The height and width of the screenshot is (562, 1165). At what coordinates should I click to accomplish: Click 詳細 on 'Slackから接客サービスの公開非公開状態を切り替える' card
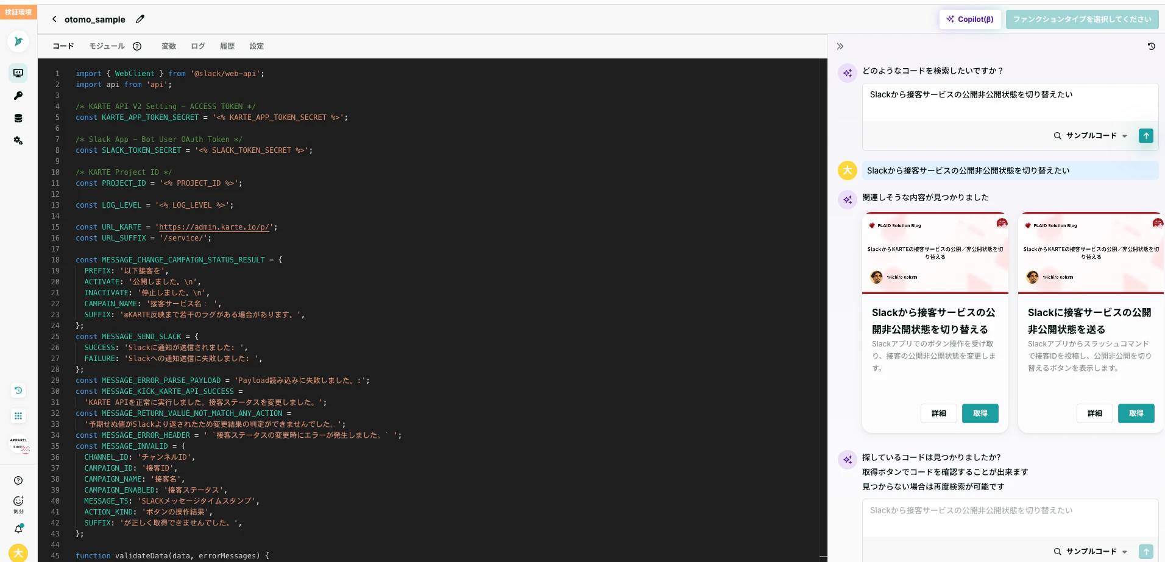(x=939, y=413)
